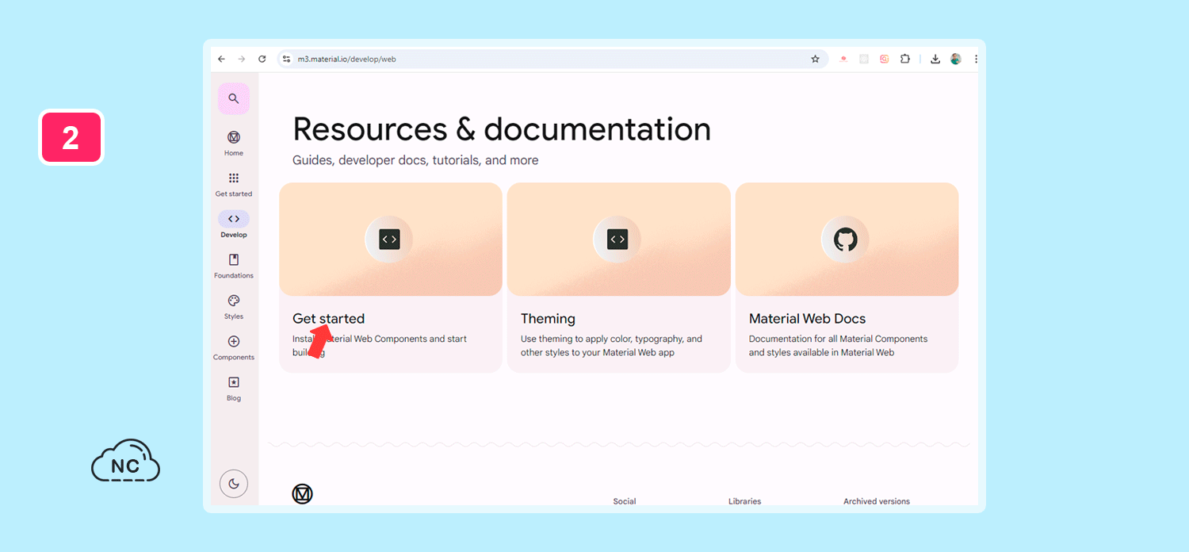Click the gray square extension icon
This screenshot has width=1189, height=552.
[864, 59]
